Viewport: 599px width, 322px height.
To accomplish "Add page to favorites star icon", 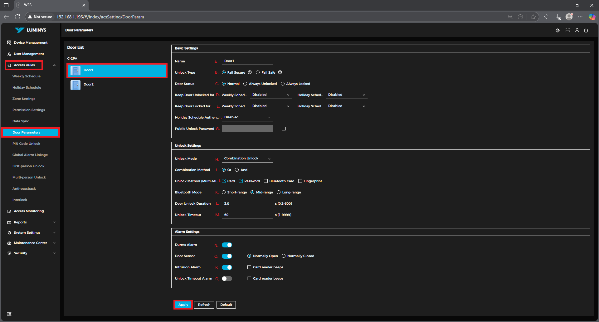I will (533, 17).
